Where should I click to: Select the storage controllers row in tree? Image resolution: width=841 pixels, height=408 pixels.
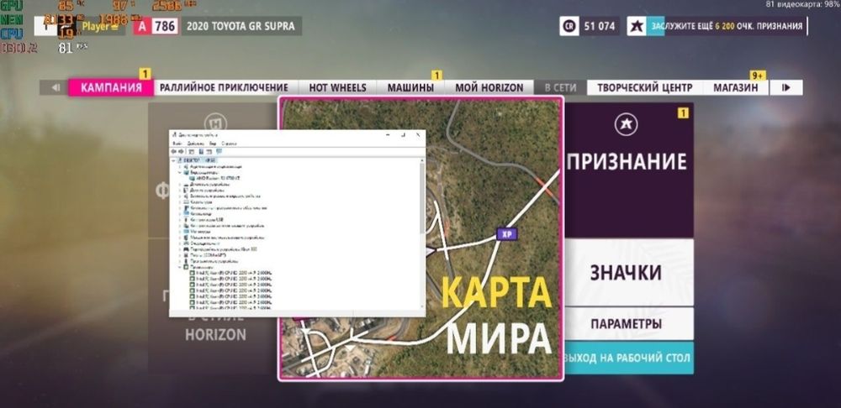pyautogui.click(x=227, y=226)
